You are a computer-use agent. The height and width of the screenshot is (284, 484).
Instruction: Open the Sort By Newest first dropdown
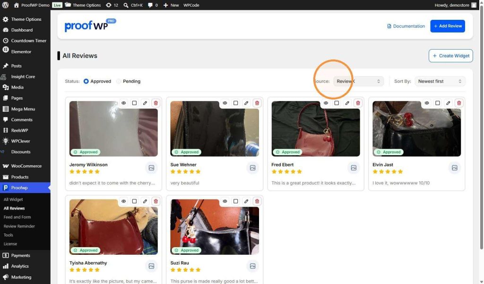pyautogui.click(x=440, y=81)
